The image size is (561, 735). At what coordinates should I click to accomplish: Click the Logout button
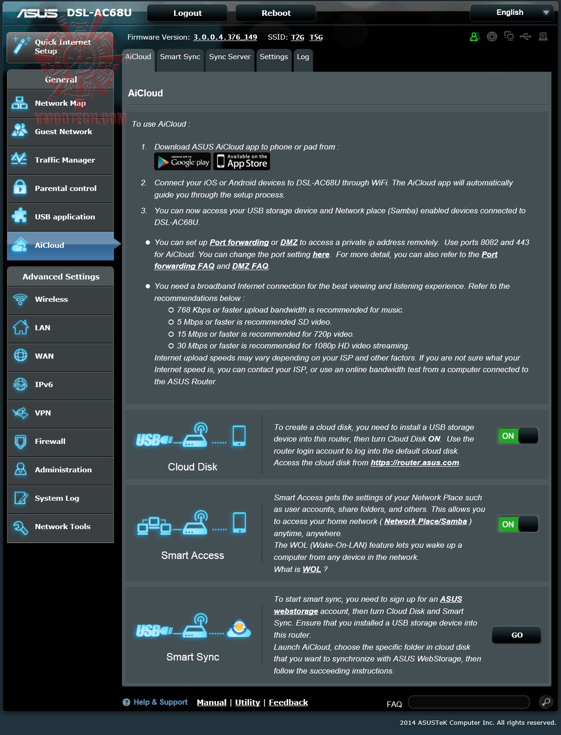point(187,13)
